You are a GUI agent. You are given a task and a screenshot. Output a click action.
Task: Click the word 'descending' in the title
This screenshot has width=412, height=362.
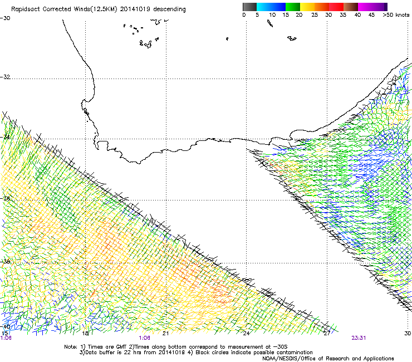[169, 9]
